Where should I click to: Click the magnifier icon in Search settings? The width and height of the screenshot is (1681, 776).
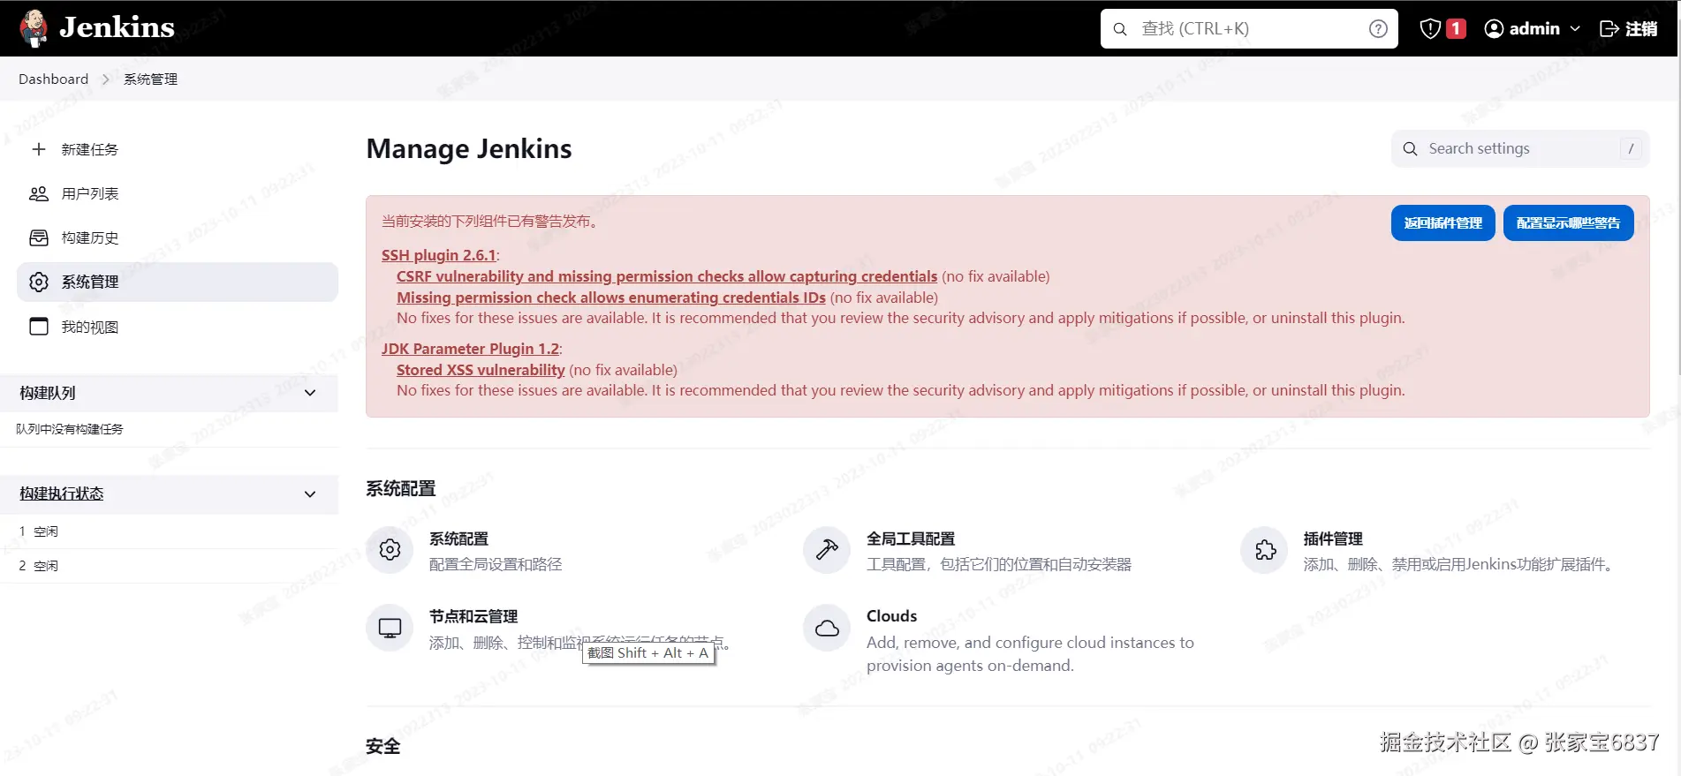pyautogui.click(x=1411, y=148)
